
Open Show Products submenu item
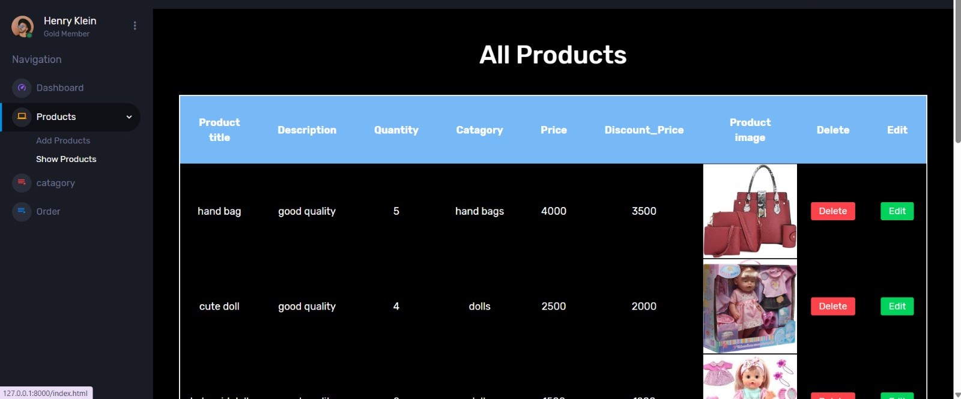click(66, 159)
